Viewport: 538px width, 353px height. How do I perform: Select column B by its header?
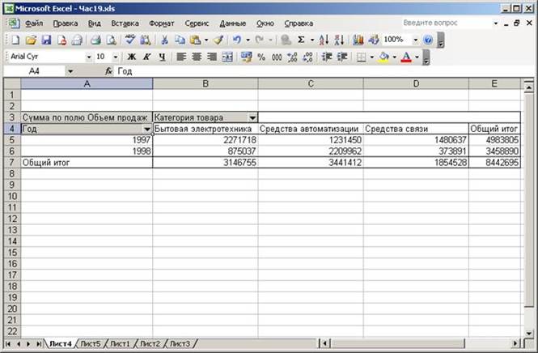coord(205,83)
